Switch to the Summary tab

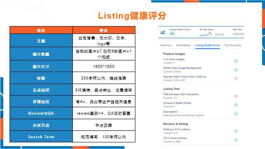[166, 45]
